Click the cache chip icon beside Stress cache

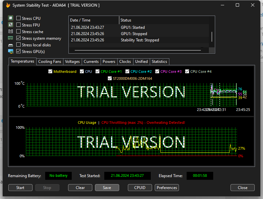[11, 31]
